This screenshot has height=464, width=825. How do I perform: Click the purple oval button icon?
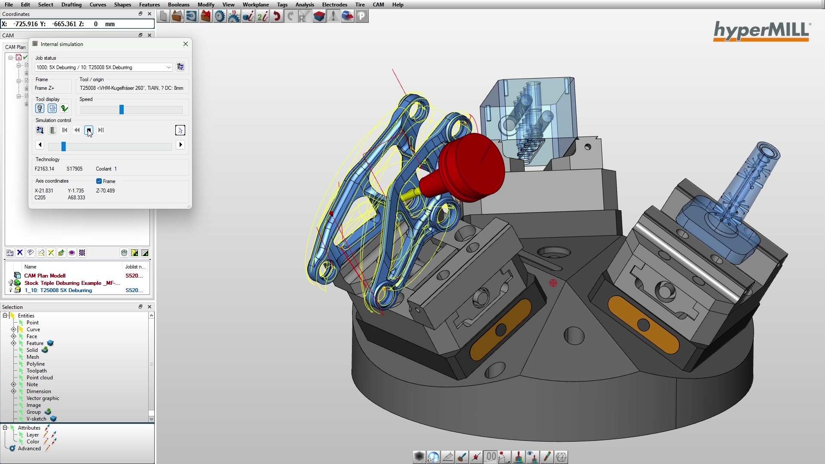(72, 253)
